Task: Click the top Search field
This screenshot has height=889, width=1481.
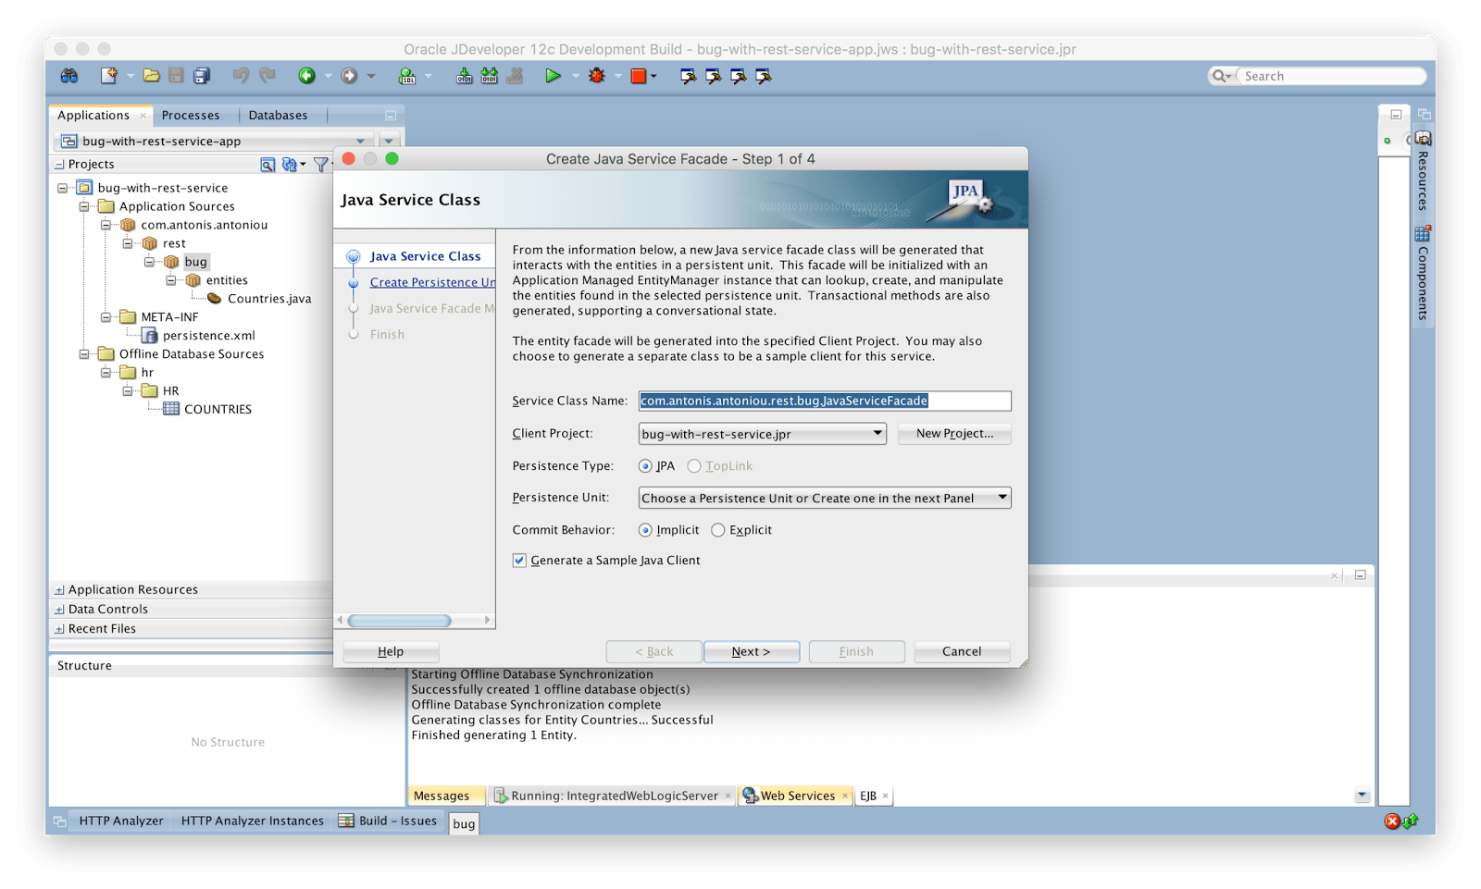Action: (1329, 76)
